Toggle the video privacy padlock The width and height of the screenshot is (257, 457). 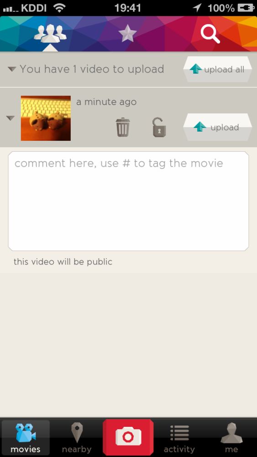(159, 127)
